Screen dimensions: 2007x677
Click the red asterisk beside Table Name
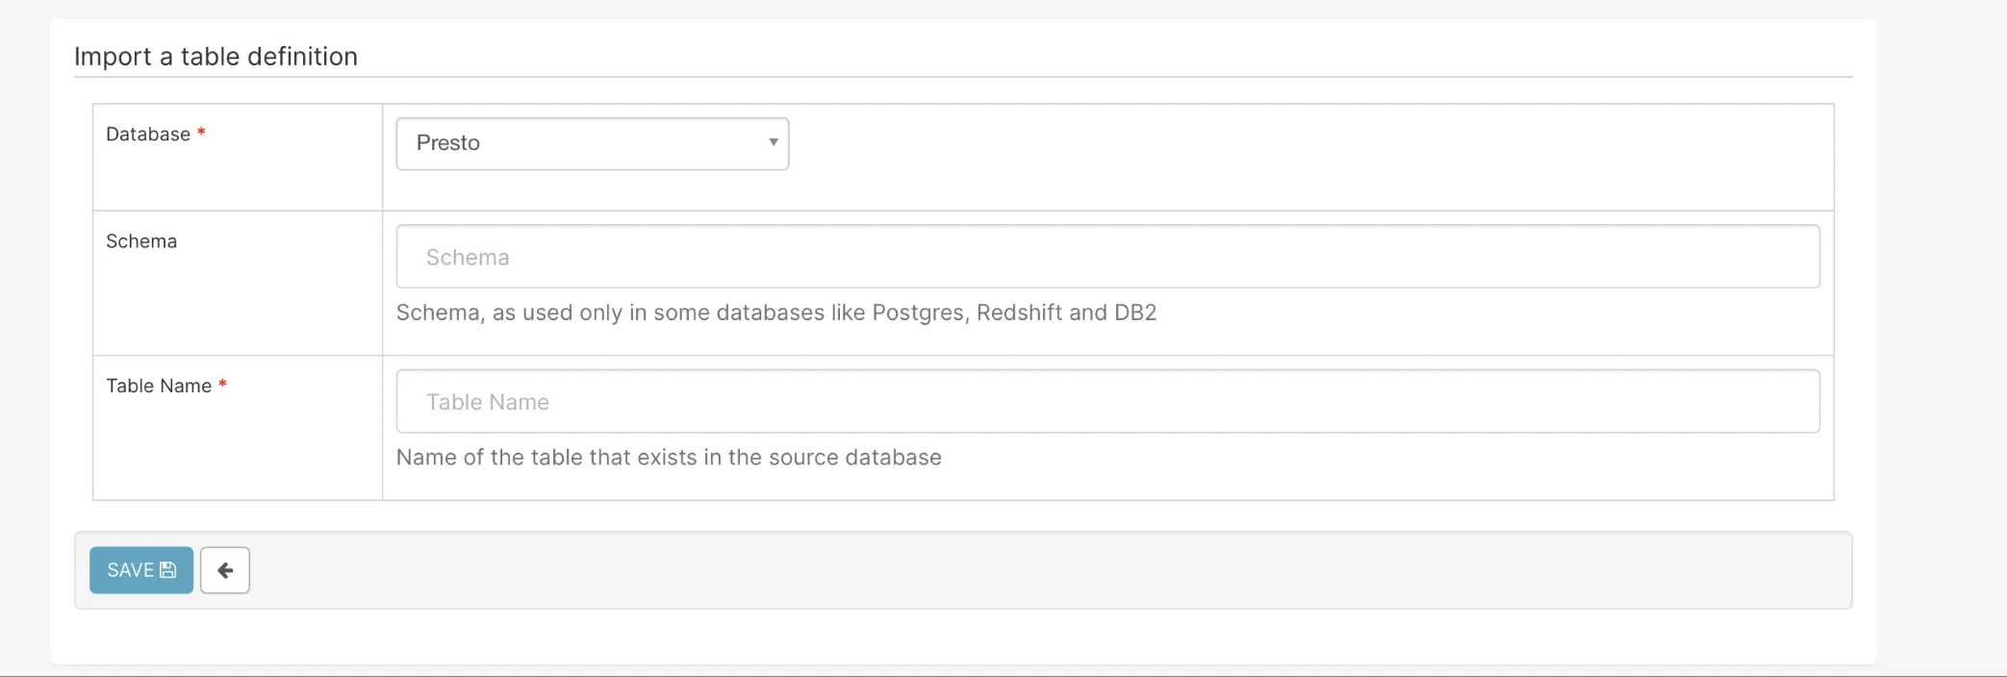pos(222,384)
